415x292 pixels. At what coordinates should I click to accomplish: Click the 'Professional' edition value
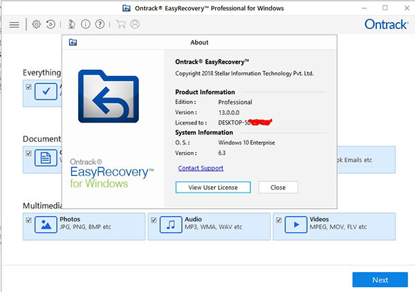pyautogui.click(x=235, y=102)
